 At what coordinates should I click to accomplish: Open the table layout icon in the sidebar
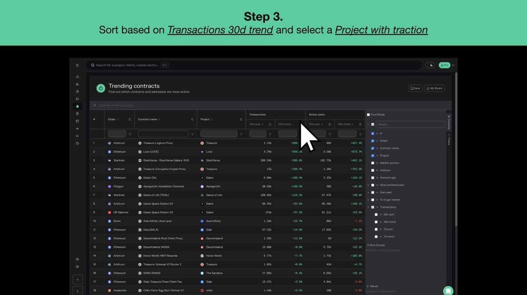tap(77, 121)
